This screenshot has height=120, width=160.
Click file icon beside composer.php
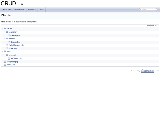click(5, 62)
